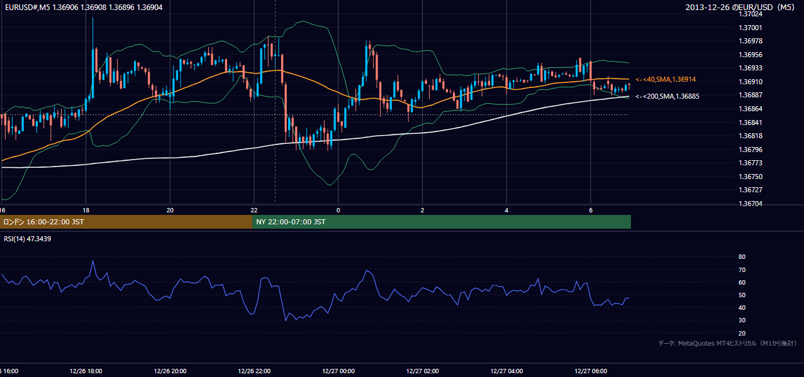804x377 pixels.
Task: Click the bottom date label 12/27 04:00
Action: (506, 371)
